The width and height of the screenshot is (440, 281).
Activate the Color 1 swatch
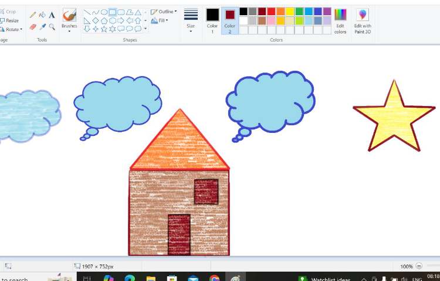(212, 18)
